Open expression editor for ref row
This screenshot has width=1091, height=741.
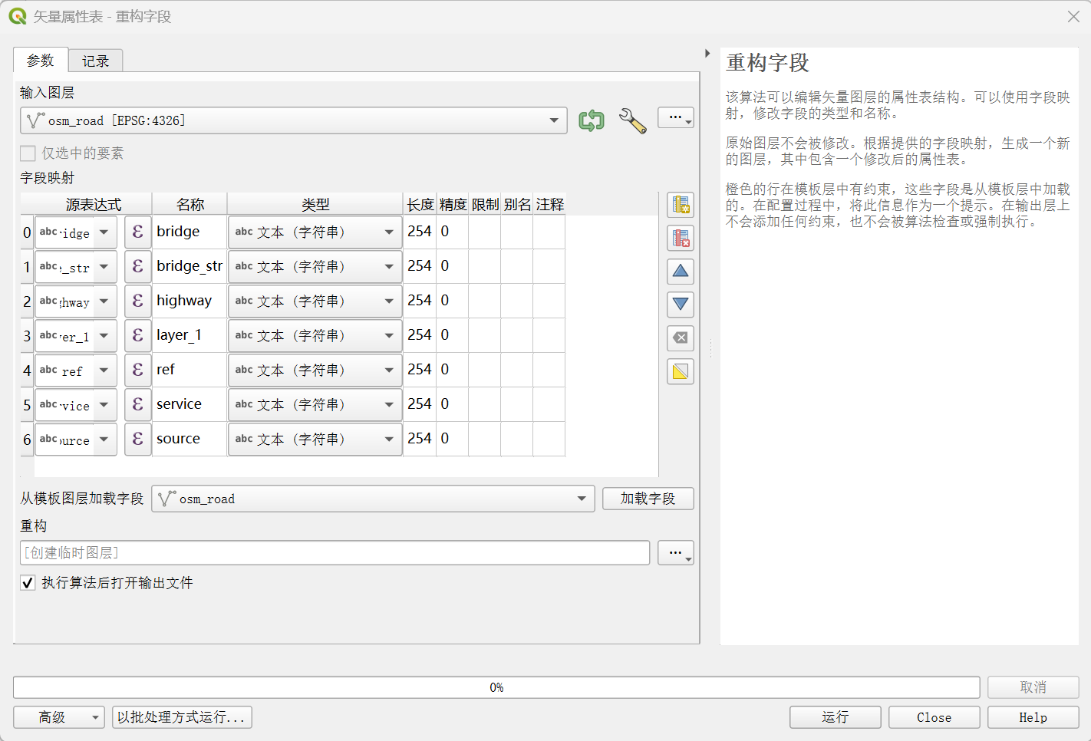[138, 370]
